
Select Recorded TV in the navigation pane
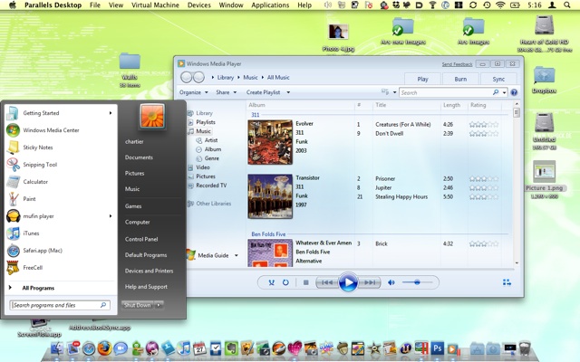[x=211, y=186]
